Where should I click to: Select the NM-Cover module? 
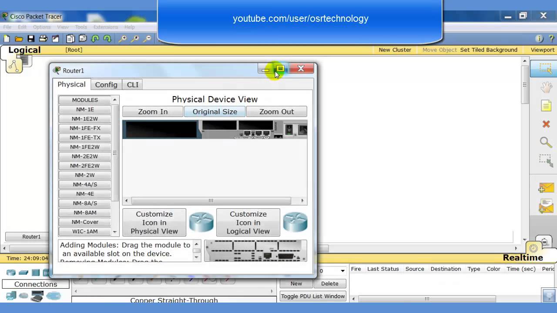click(x=85, y=222)
